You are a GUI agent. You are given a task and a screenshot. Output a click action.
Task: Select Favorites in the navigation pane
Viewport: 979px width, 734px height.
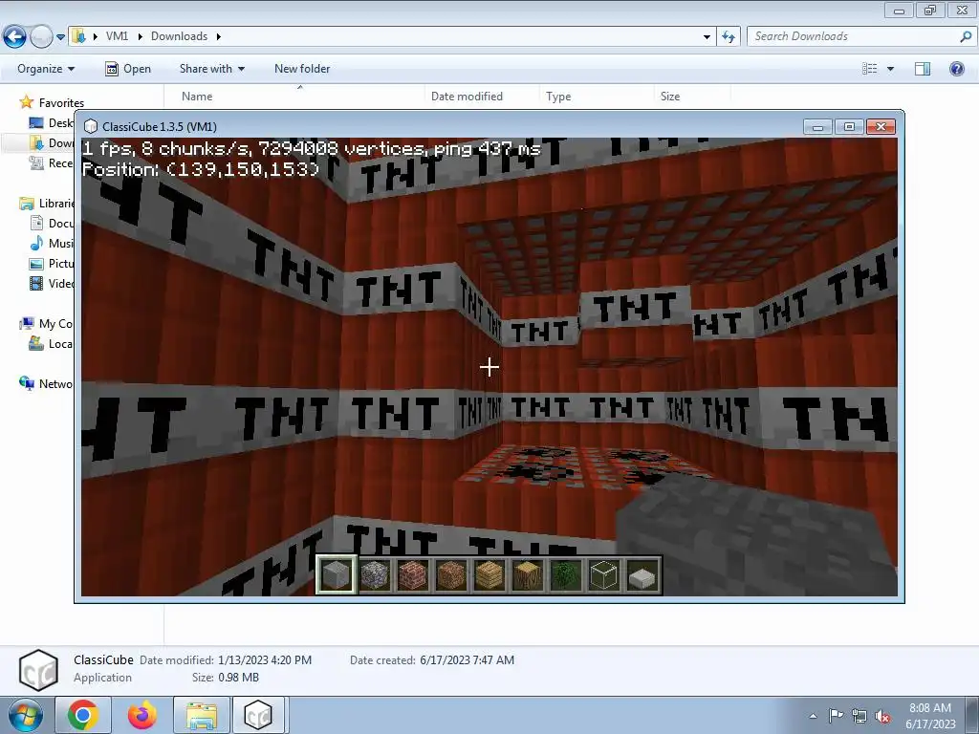coord(60,103)
